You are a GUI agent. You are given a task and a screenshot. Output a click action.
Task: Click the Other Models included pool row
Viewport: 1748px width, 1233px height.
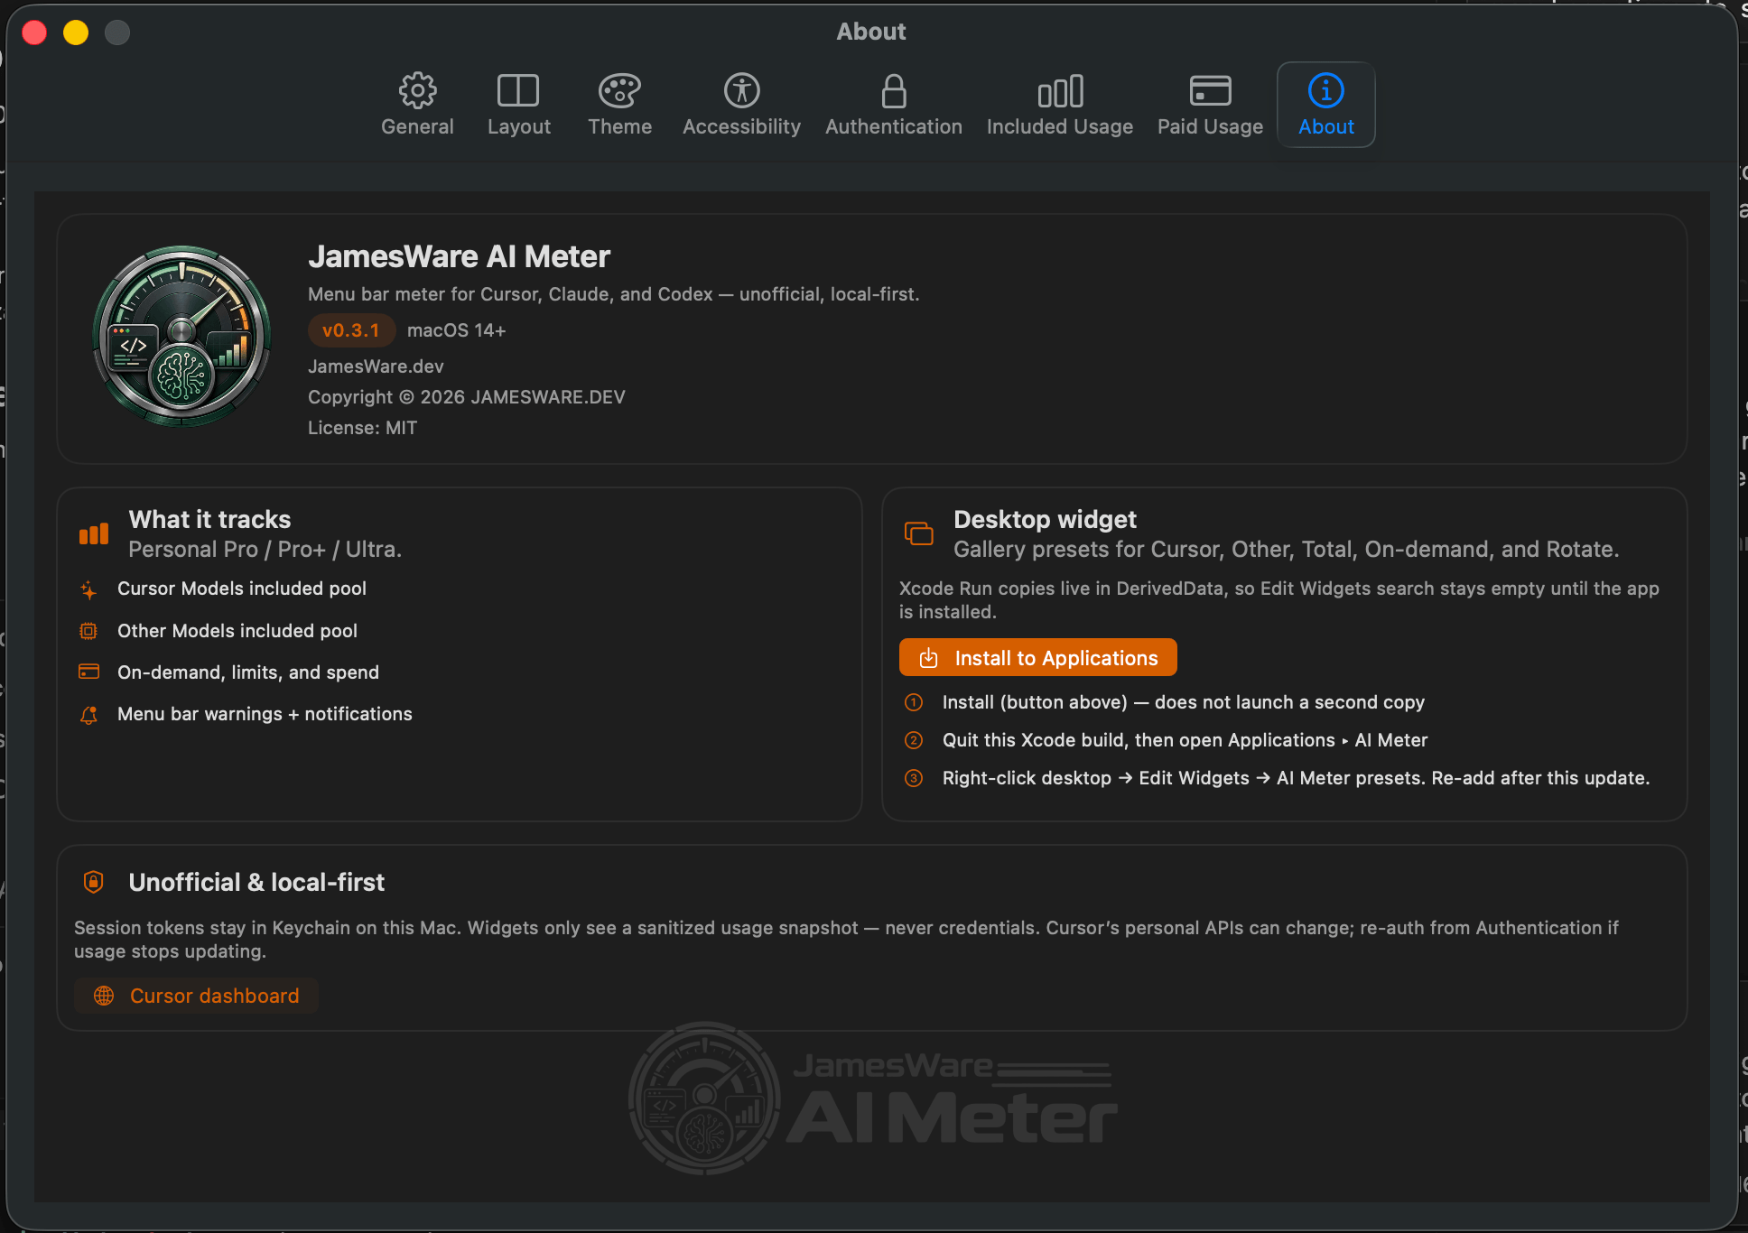218,631
